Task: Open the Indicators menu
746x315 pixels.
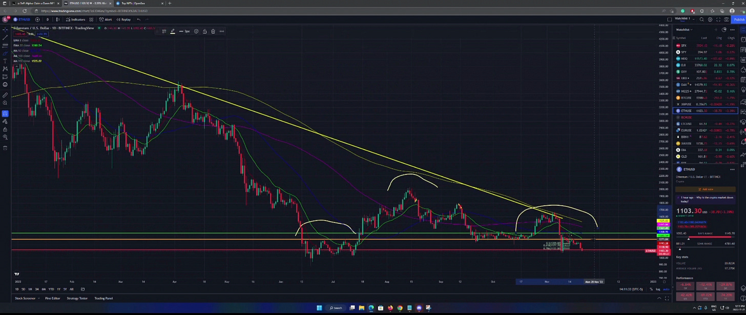Action: point(75,19)
